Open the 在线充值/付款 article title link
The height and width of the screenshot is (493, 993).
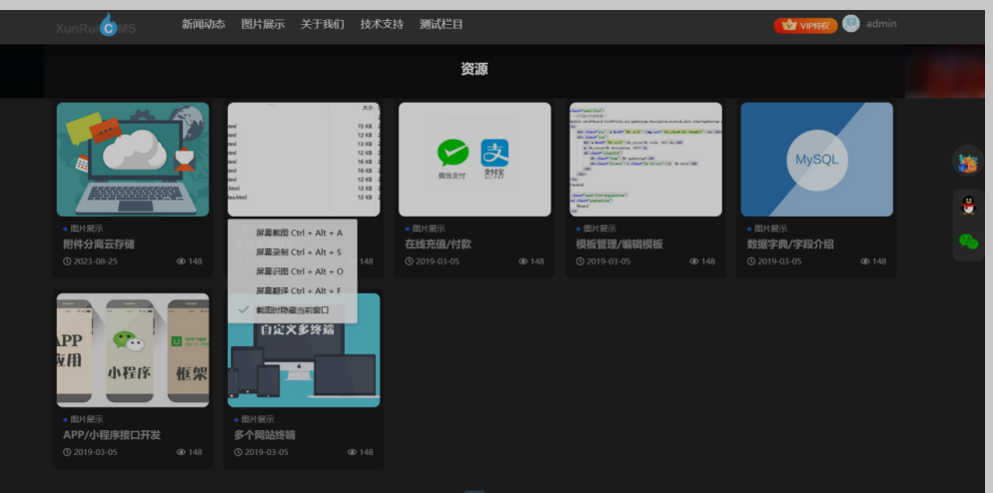pos(438,245)
